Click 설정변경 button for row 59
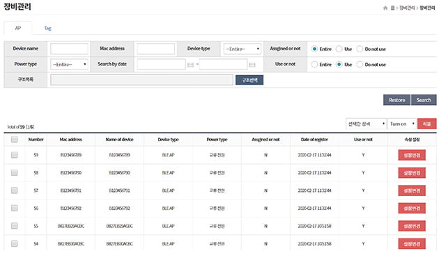 pyautogui.click(x=412, y=155)
